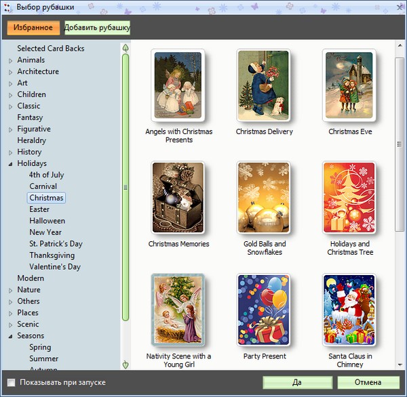Pick the Holidays and Christmas Tree card back

coord(349,198)
